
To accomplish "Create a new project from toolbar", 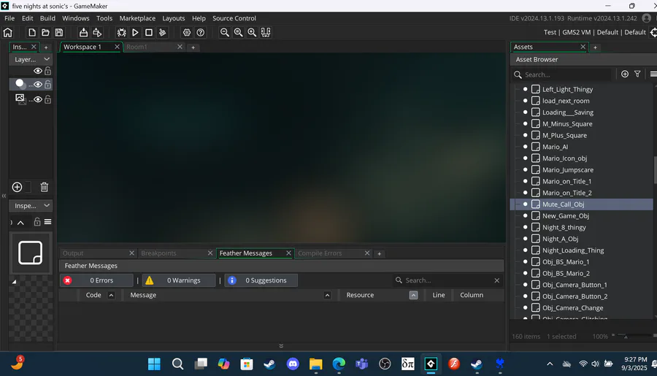I will [32, 32].
